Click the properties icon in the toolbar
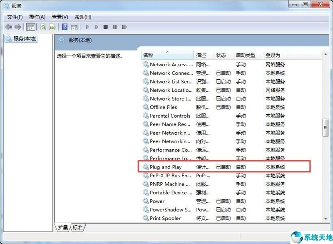Image resolution: width=333 pixels, height=244 pixels. tap(75, 27)
